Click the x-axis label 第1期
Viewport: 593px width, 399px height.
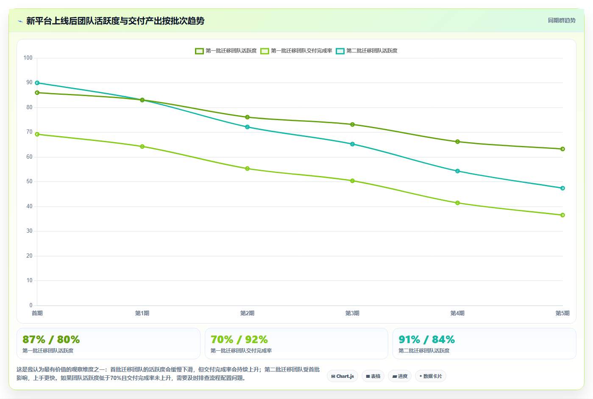tap(142, 313)
